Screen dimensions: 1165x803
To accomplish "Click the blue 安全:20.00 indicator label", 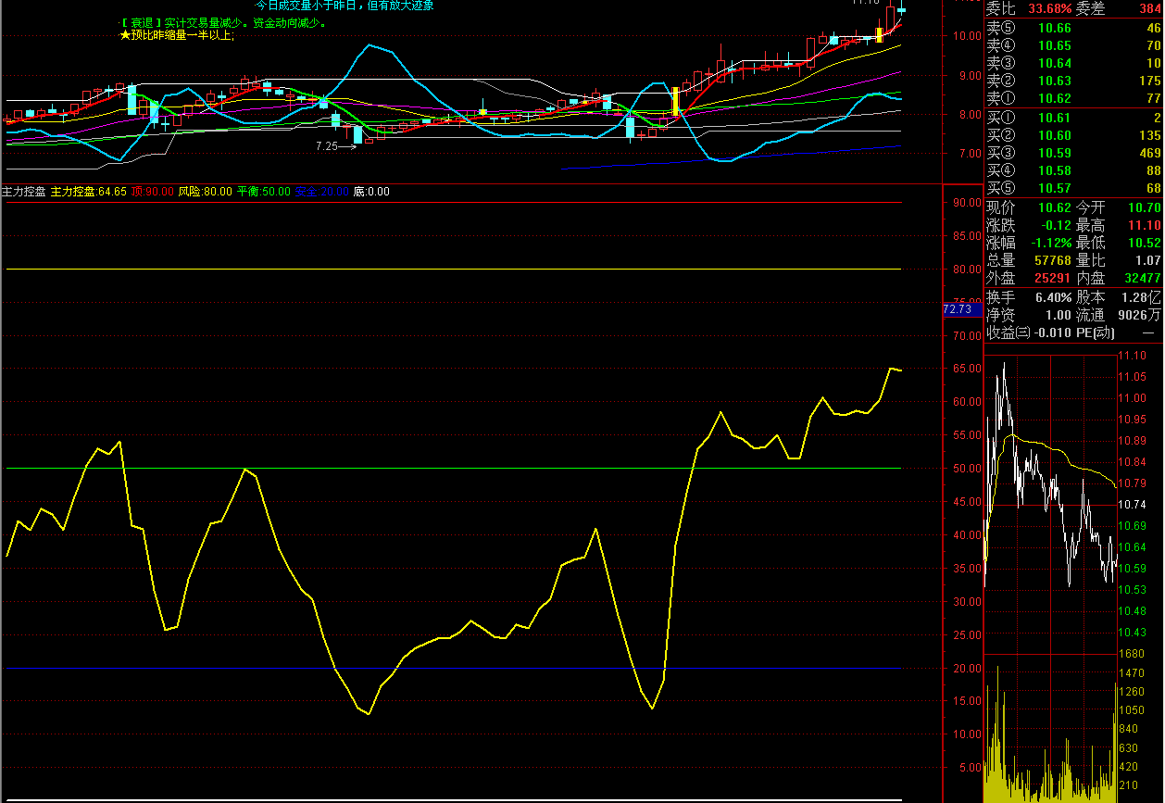I will (x=323, y=192).
